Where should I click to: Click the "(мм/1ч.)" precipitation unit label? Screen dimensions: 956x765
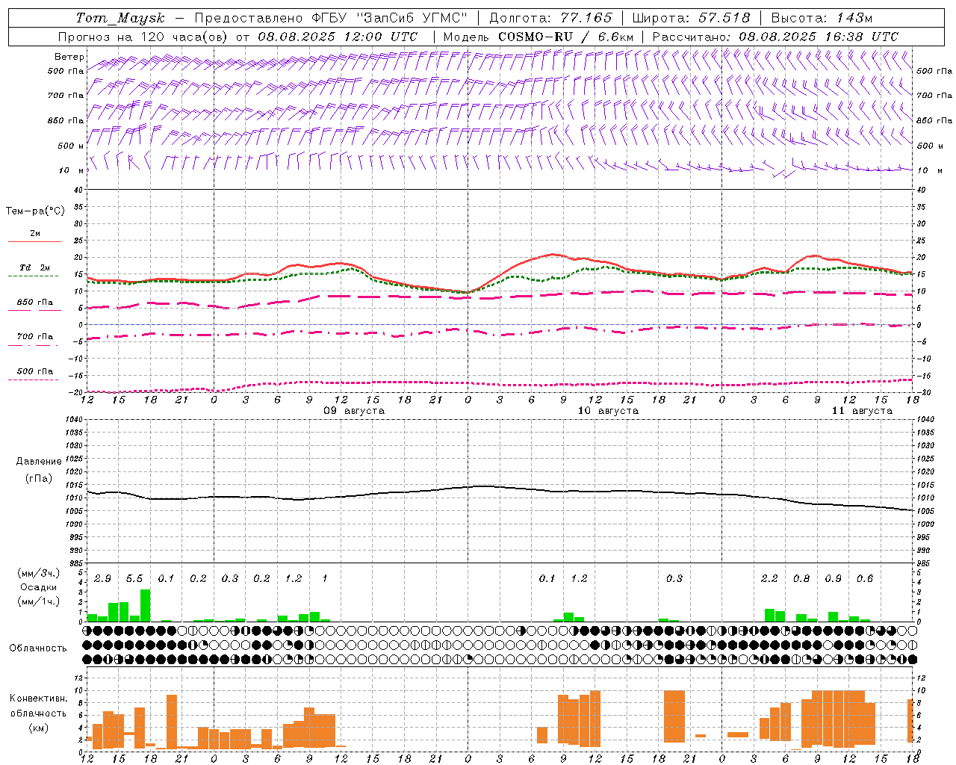coord(40,601)
